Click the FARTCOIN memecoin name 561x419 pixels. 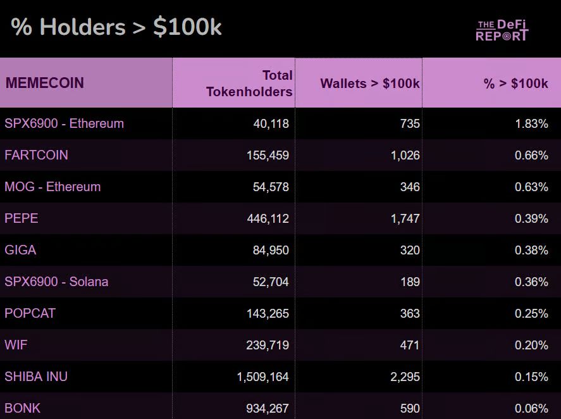click(36, 155)
